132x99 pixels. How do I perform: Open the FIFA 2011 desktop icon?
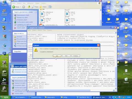(x=4, y=89)
